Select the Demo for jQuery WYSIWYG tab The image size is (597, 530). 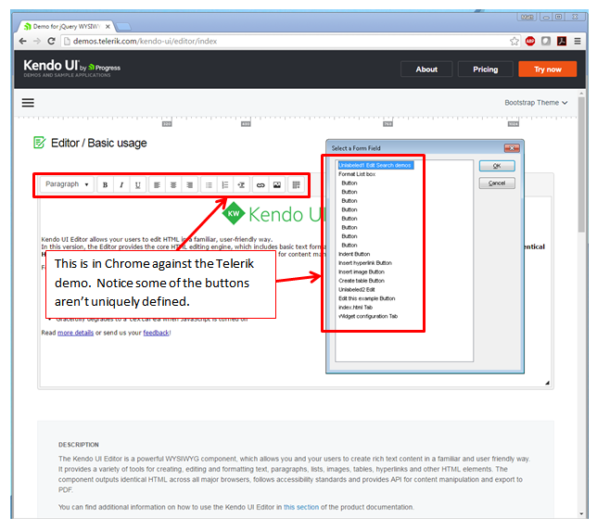pyautogui.click(x=65, y=27)
